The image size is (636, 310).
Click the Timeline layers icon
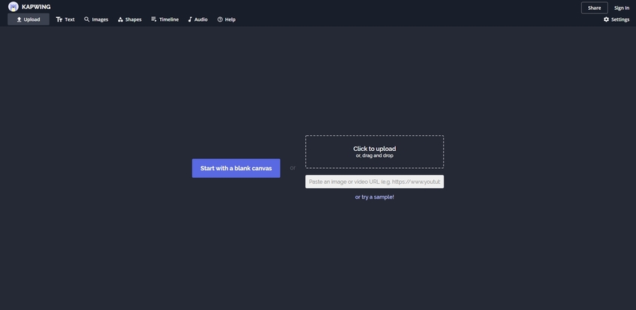154,19
